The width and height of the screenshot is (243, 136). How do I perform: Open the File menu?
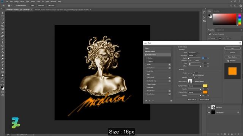(7, 2)
